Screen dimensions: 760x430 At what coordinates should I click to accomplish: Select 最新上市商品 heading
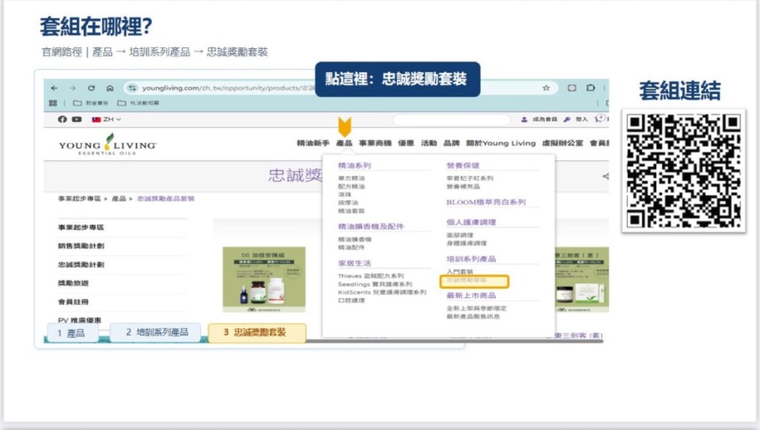click(x=471, y=295)
